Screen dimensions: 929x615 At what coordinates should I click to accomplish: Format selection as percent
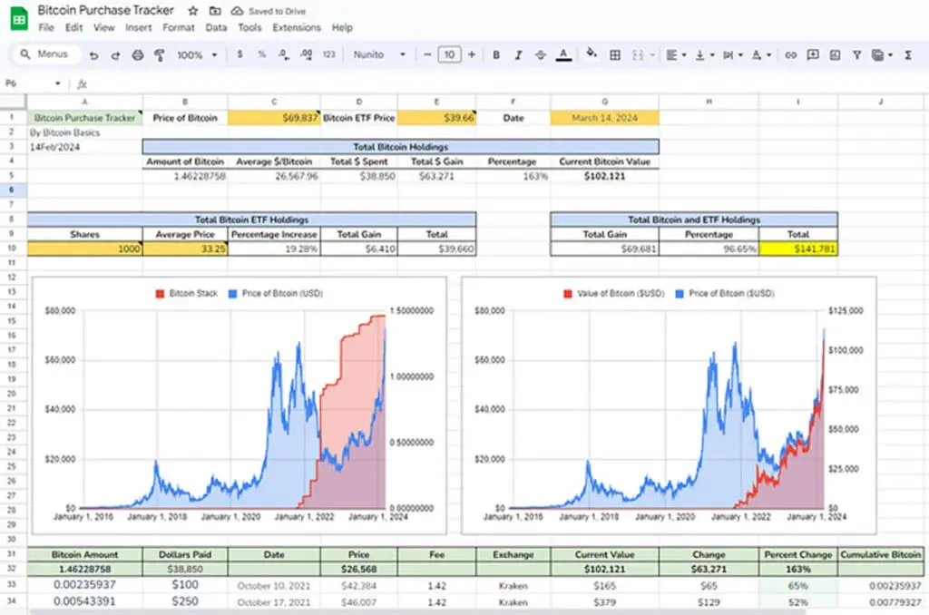coord(261,54)
